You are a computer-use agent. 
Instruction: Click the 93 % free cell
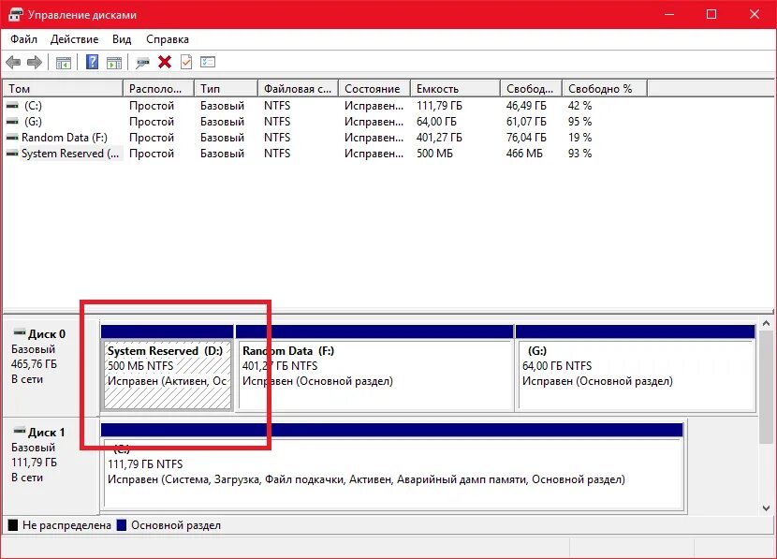point(579,154)
